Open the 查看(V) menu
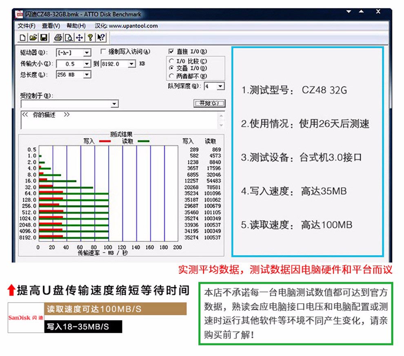 tap(51, 26)
